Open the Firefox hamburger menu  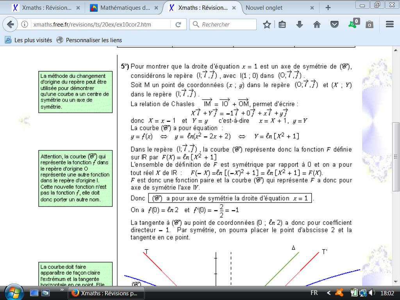pos(390,25)
